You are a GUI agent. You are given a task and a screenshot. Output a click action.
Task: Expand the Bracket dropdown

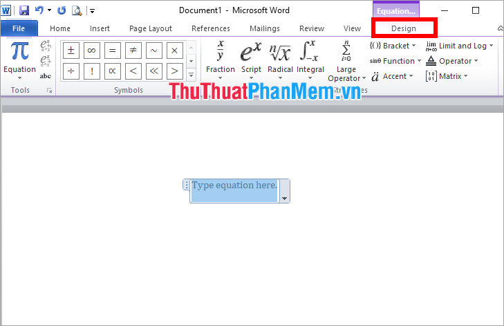pos(393,46)
